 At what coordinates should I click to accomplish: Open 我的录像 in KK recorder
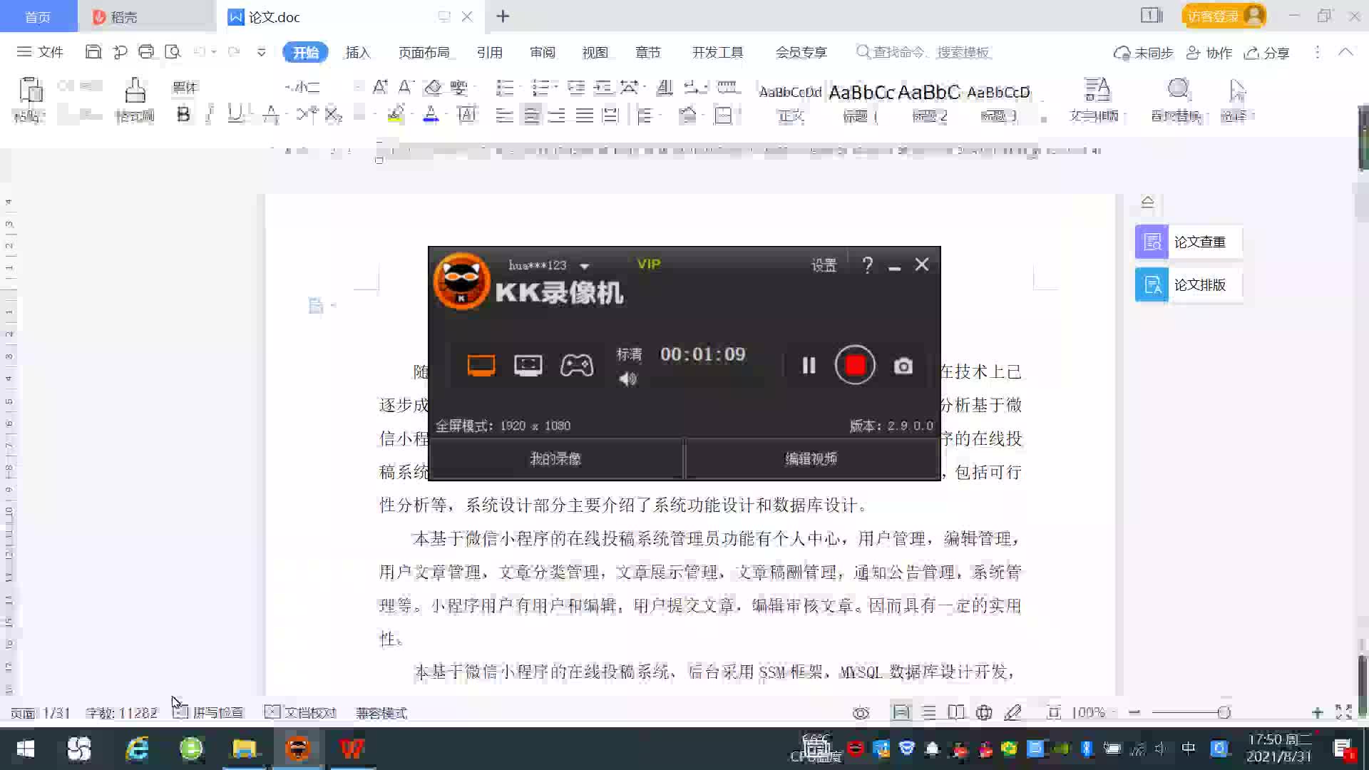point(555,458)
